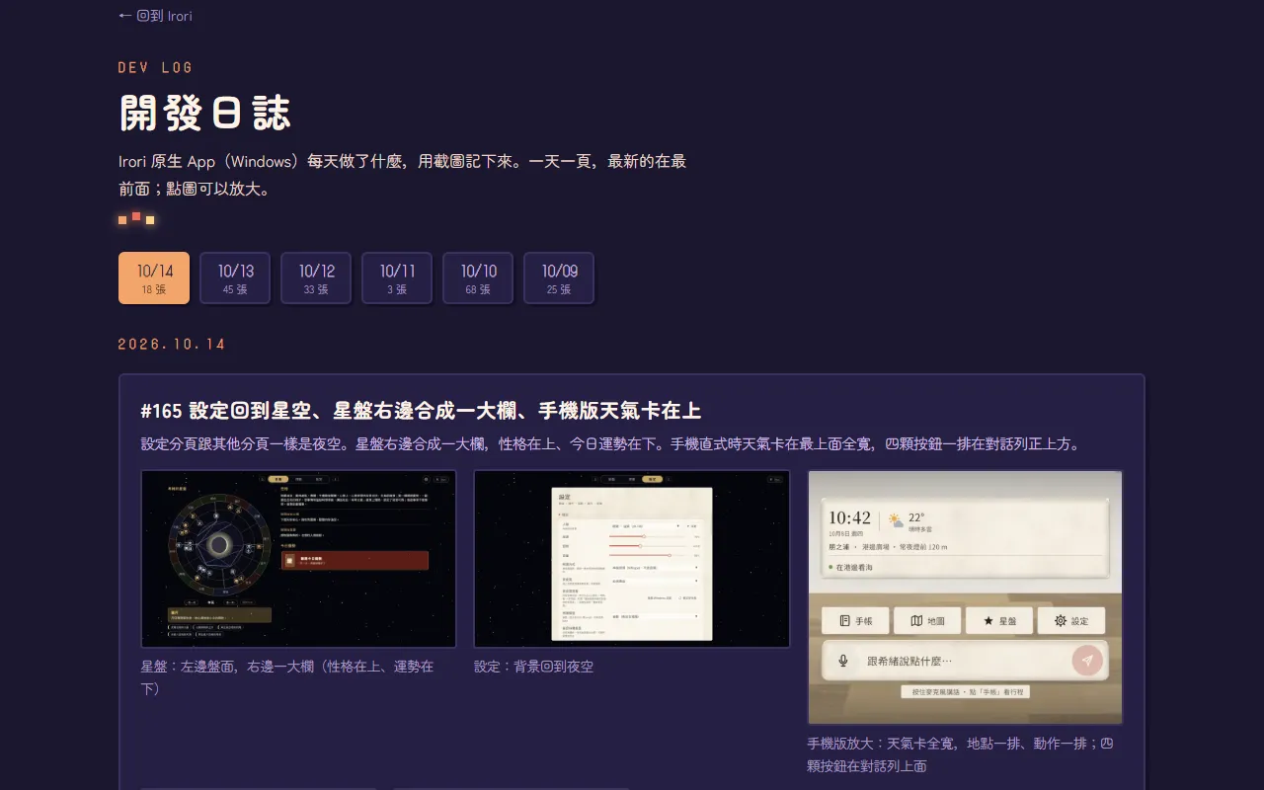Go back via the 回到 Irori link
Viewport: 1264px width, 790px height.
pyautogui.click(x=155, y=16)
